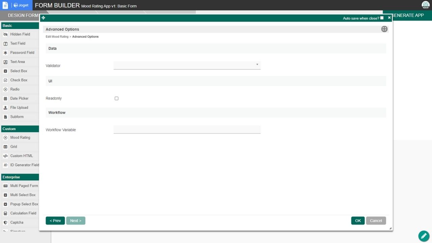Screen dimensions: 432x243
Task: Select the File Upload icon
Action: [x=5, y=108]
